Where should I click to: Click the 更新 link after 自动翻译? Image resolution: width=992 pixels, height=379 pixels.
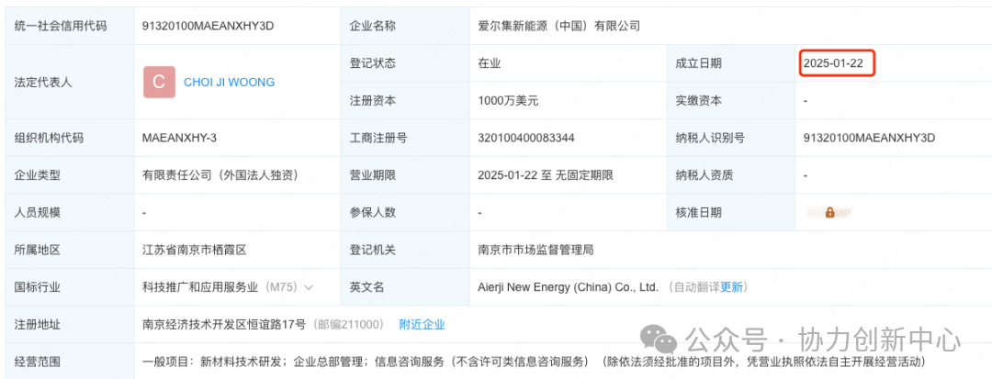731,287
